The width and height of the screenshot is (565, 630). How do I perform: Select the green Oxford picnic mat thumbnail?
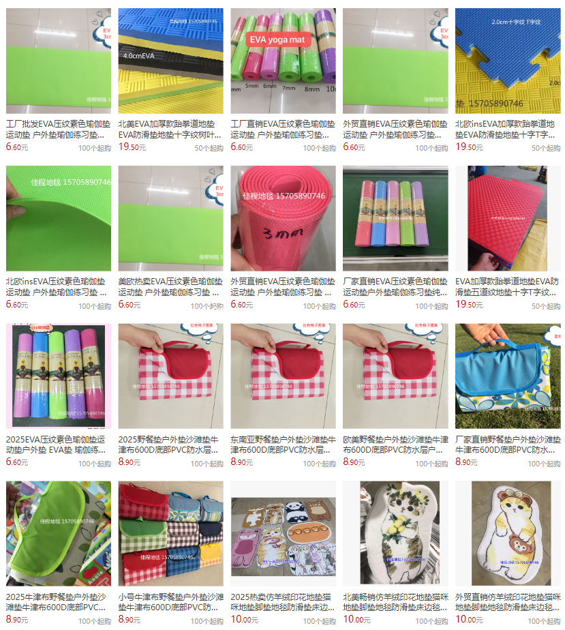tap(58, 533)
